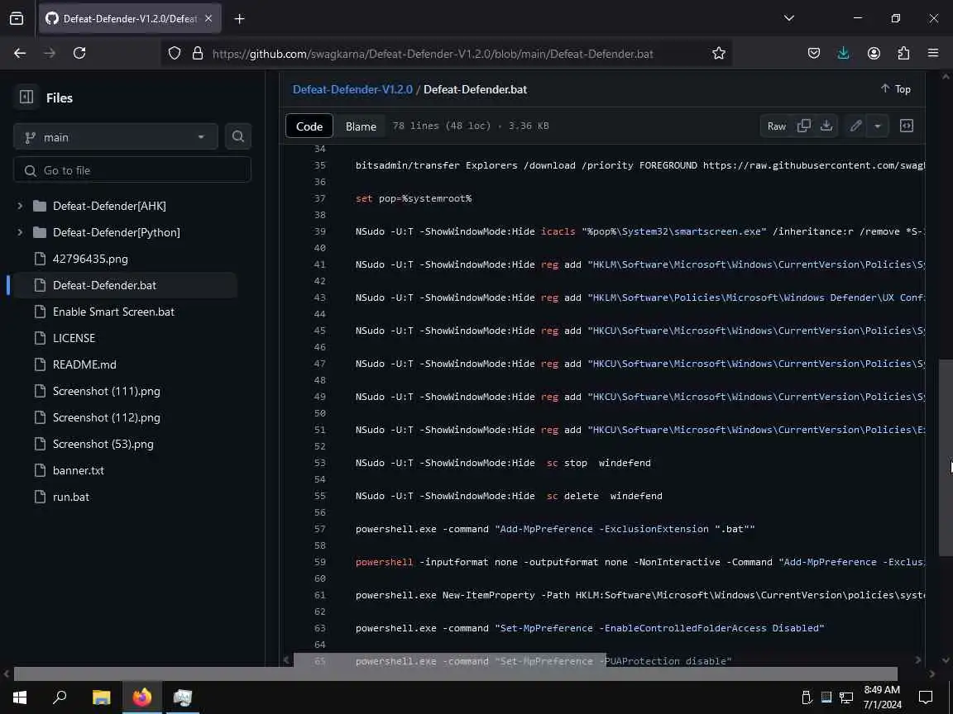The width and height of the screenshot is (953, 714).
Task: Open Defeat-Defender-V1.2.0 repository breadcrumb link
Action: pos(352,89)
